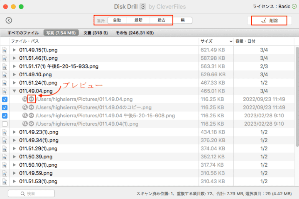Screen dimensions: 299x199
Task: Click file icon for 011.49.15(1).png
Action: pos(5,50)
